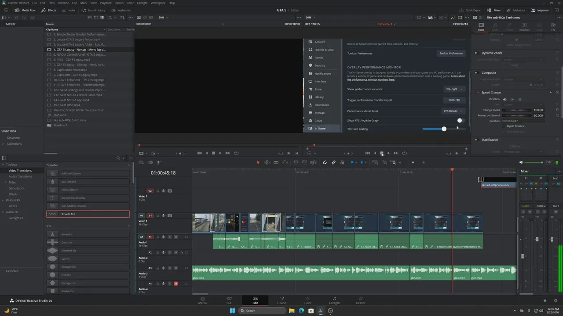Open source viewer zoom 30% dropdown

[x=163, y=18]
